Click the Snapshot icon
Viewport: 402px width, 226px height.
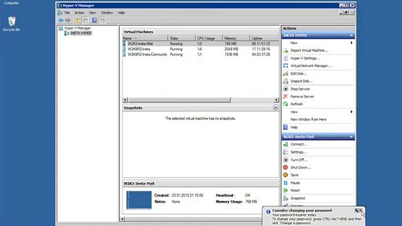click(286, 198)
